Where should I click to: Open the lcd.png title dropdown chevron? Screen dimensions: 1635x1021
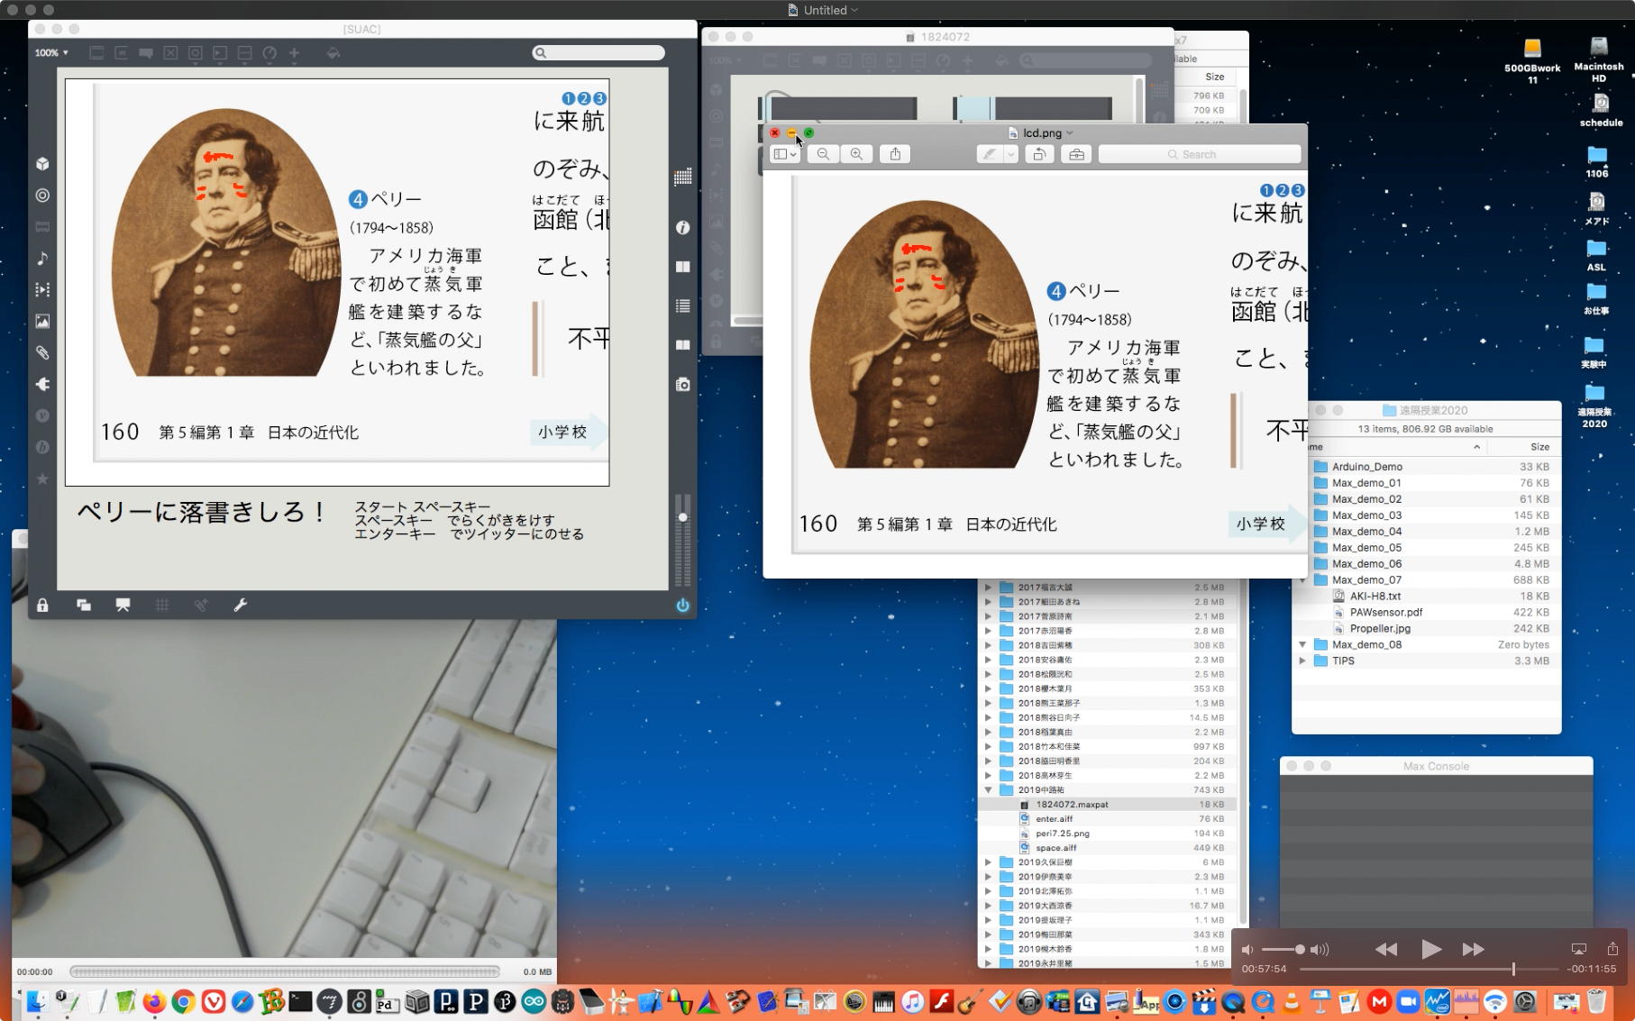(1070, 133)
